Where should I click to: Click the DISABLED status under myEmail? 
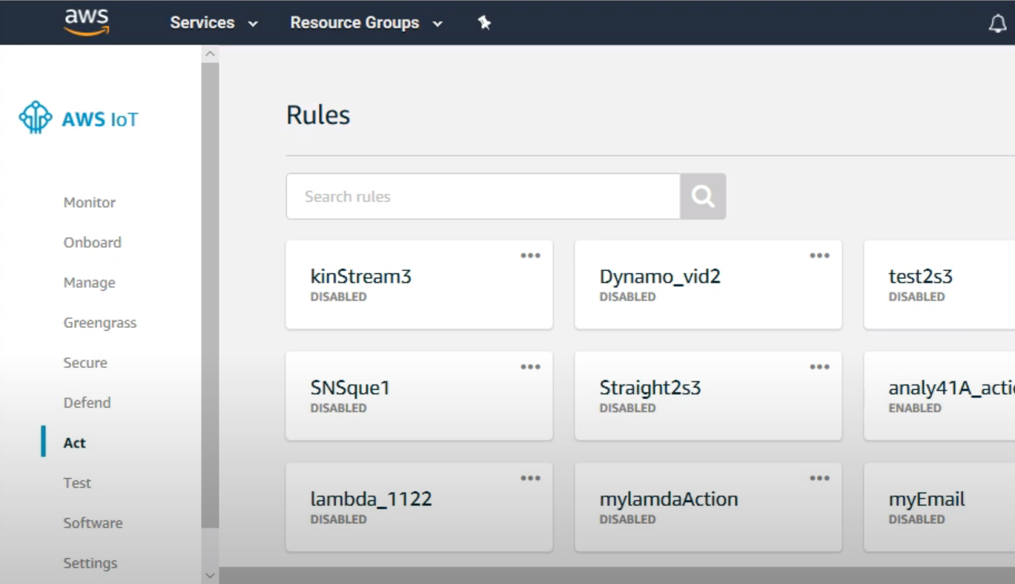(x=916, y=519)
